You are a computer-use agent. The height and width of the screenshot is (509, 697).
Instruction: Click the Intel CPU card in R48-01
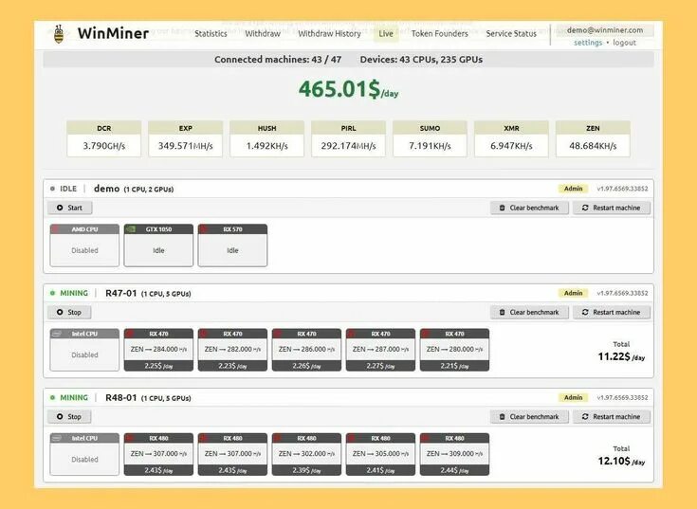point(84,454)
